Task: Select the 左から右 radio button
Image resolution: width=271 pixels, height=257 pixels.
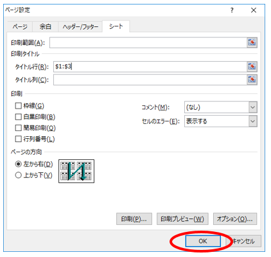Action: (x=19, y=164)
